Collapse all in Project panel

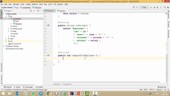point(34,11)
